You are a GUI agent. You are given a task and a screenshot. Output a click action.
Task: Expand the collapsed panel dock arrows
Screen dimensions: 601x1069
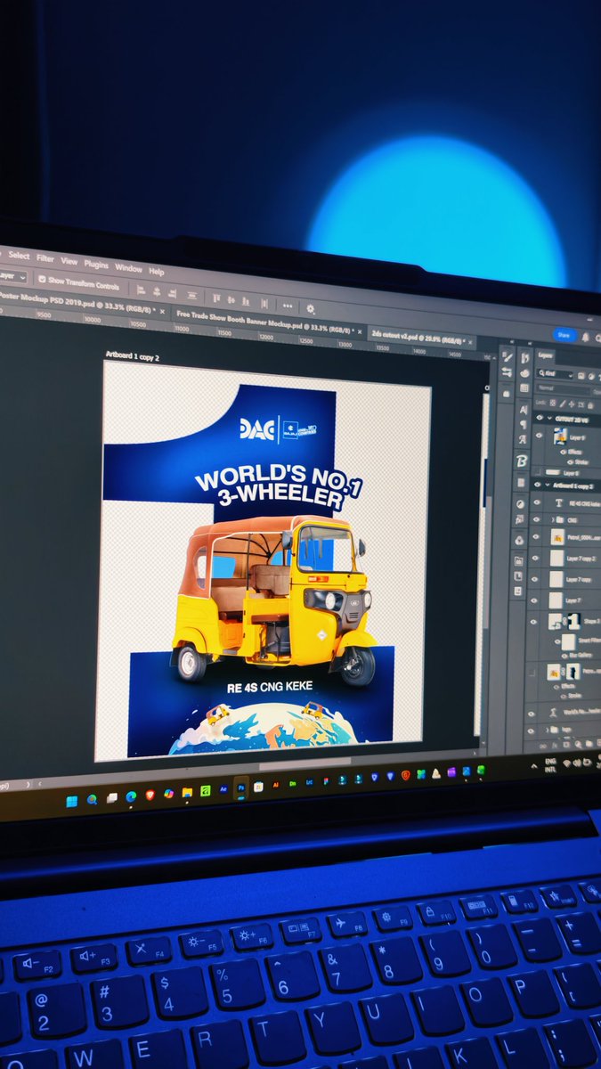512,342
